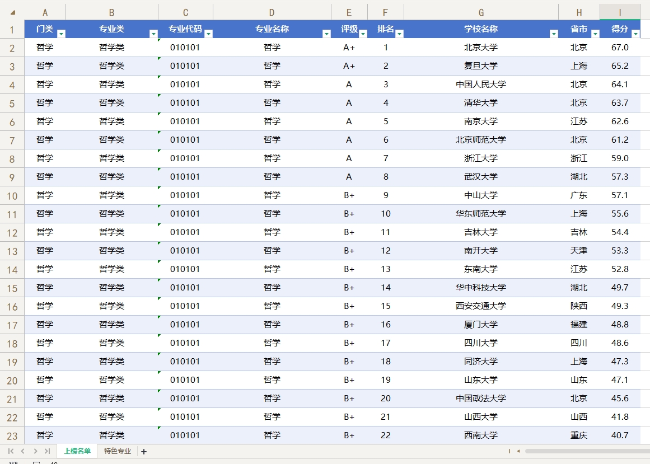Click the previous-sheet navigation arrow icon
Screen dimensions: 650x464
click(x=22, y=450)
